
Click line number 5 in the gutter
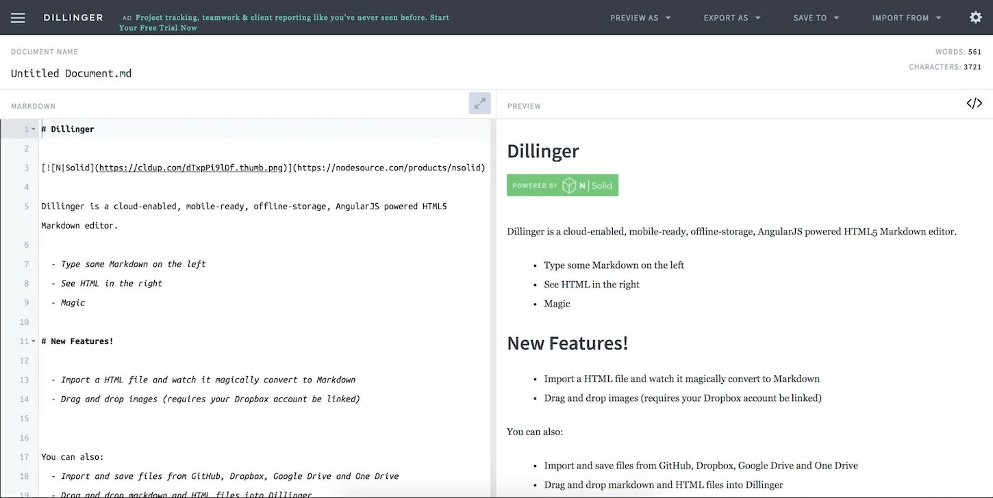(x=26, y=206)
